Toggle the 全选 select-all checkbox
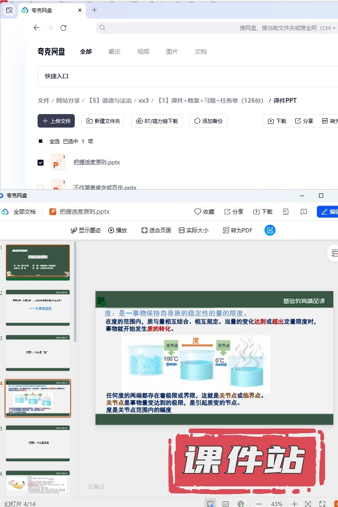Screen dimensions: 338x507 pyautogui.click(x=41, y=141)
